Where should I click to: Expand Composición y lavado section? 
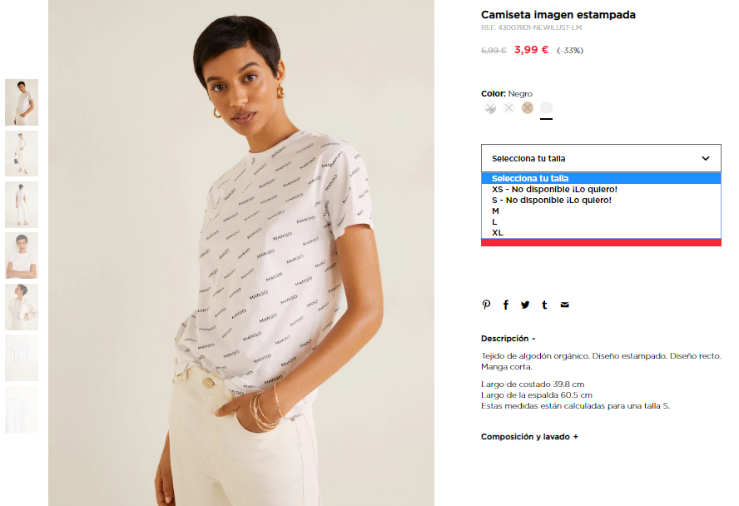coord(529,437)
